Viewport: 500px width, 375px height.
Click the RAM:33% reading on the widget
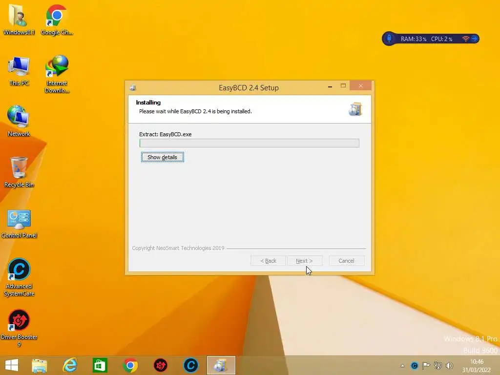tap(414, 39)
